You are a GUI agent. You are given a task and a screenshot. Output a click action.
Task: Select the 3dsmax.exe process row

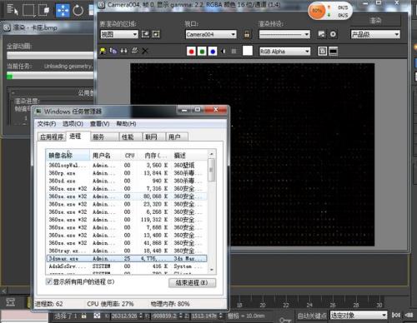127,259
